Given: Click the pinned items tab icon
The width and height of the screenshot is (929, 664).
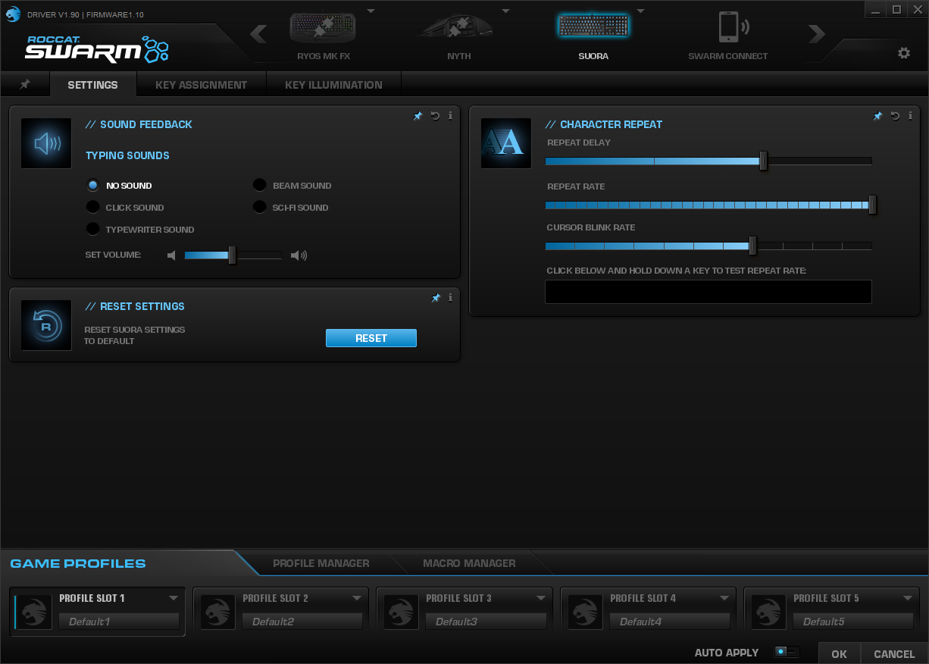Looking at the screenshot, I should click(x=25, y=84).
